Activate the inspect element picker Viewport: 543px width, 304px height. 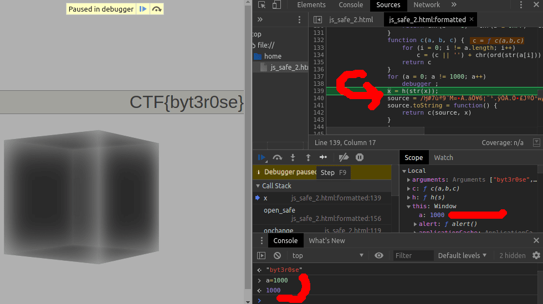click(262, 5)
